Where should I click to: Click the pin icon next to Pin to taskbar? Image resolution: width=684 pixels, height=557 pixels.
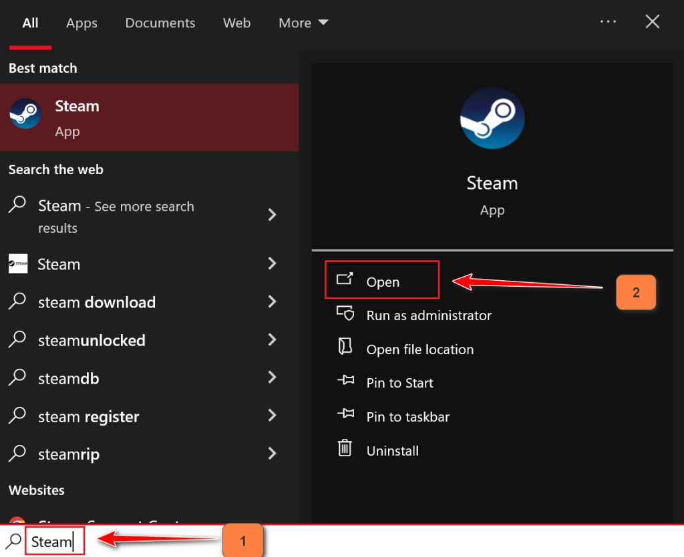tap(345, 415)
